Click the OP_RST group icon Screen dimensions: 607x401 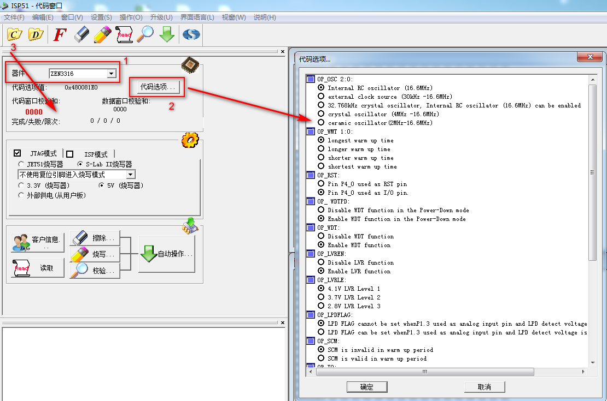311,175
